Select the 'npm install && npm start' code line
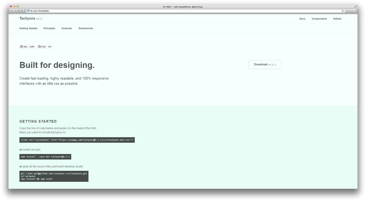Screen dimensions: 366x201 (x=37, y=179)
